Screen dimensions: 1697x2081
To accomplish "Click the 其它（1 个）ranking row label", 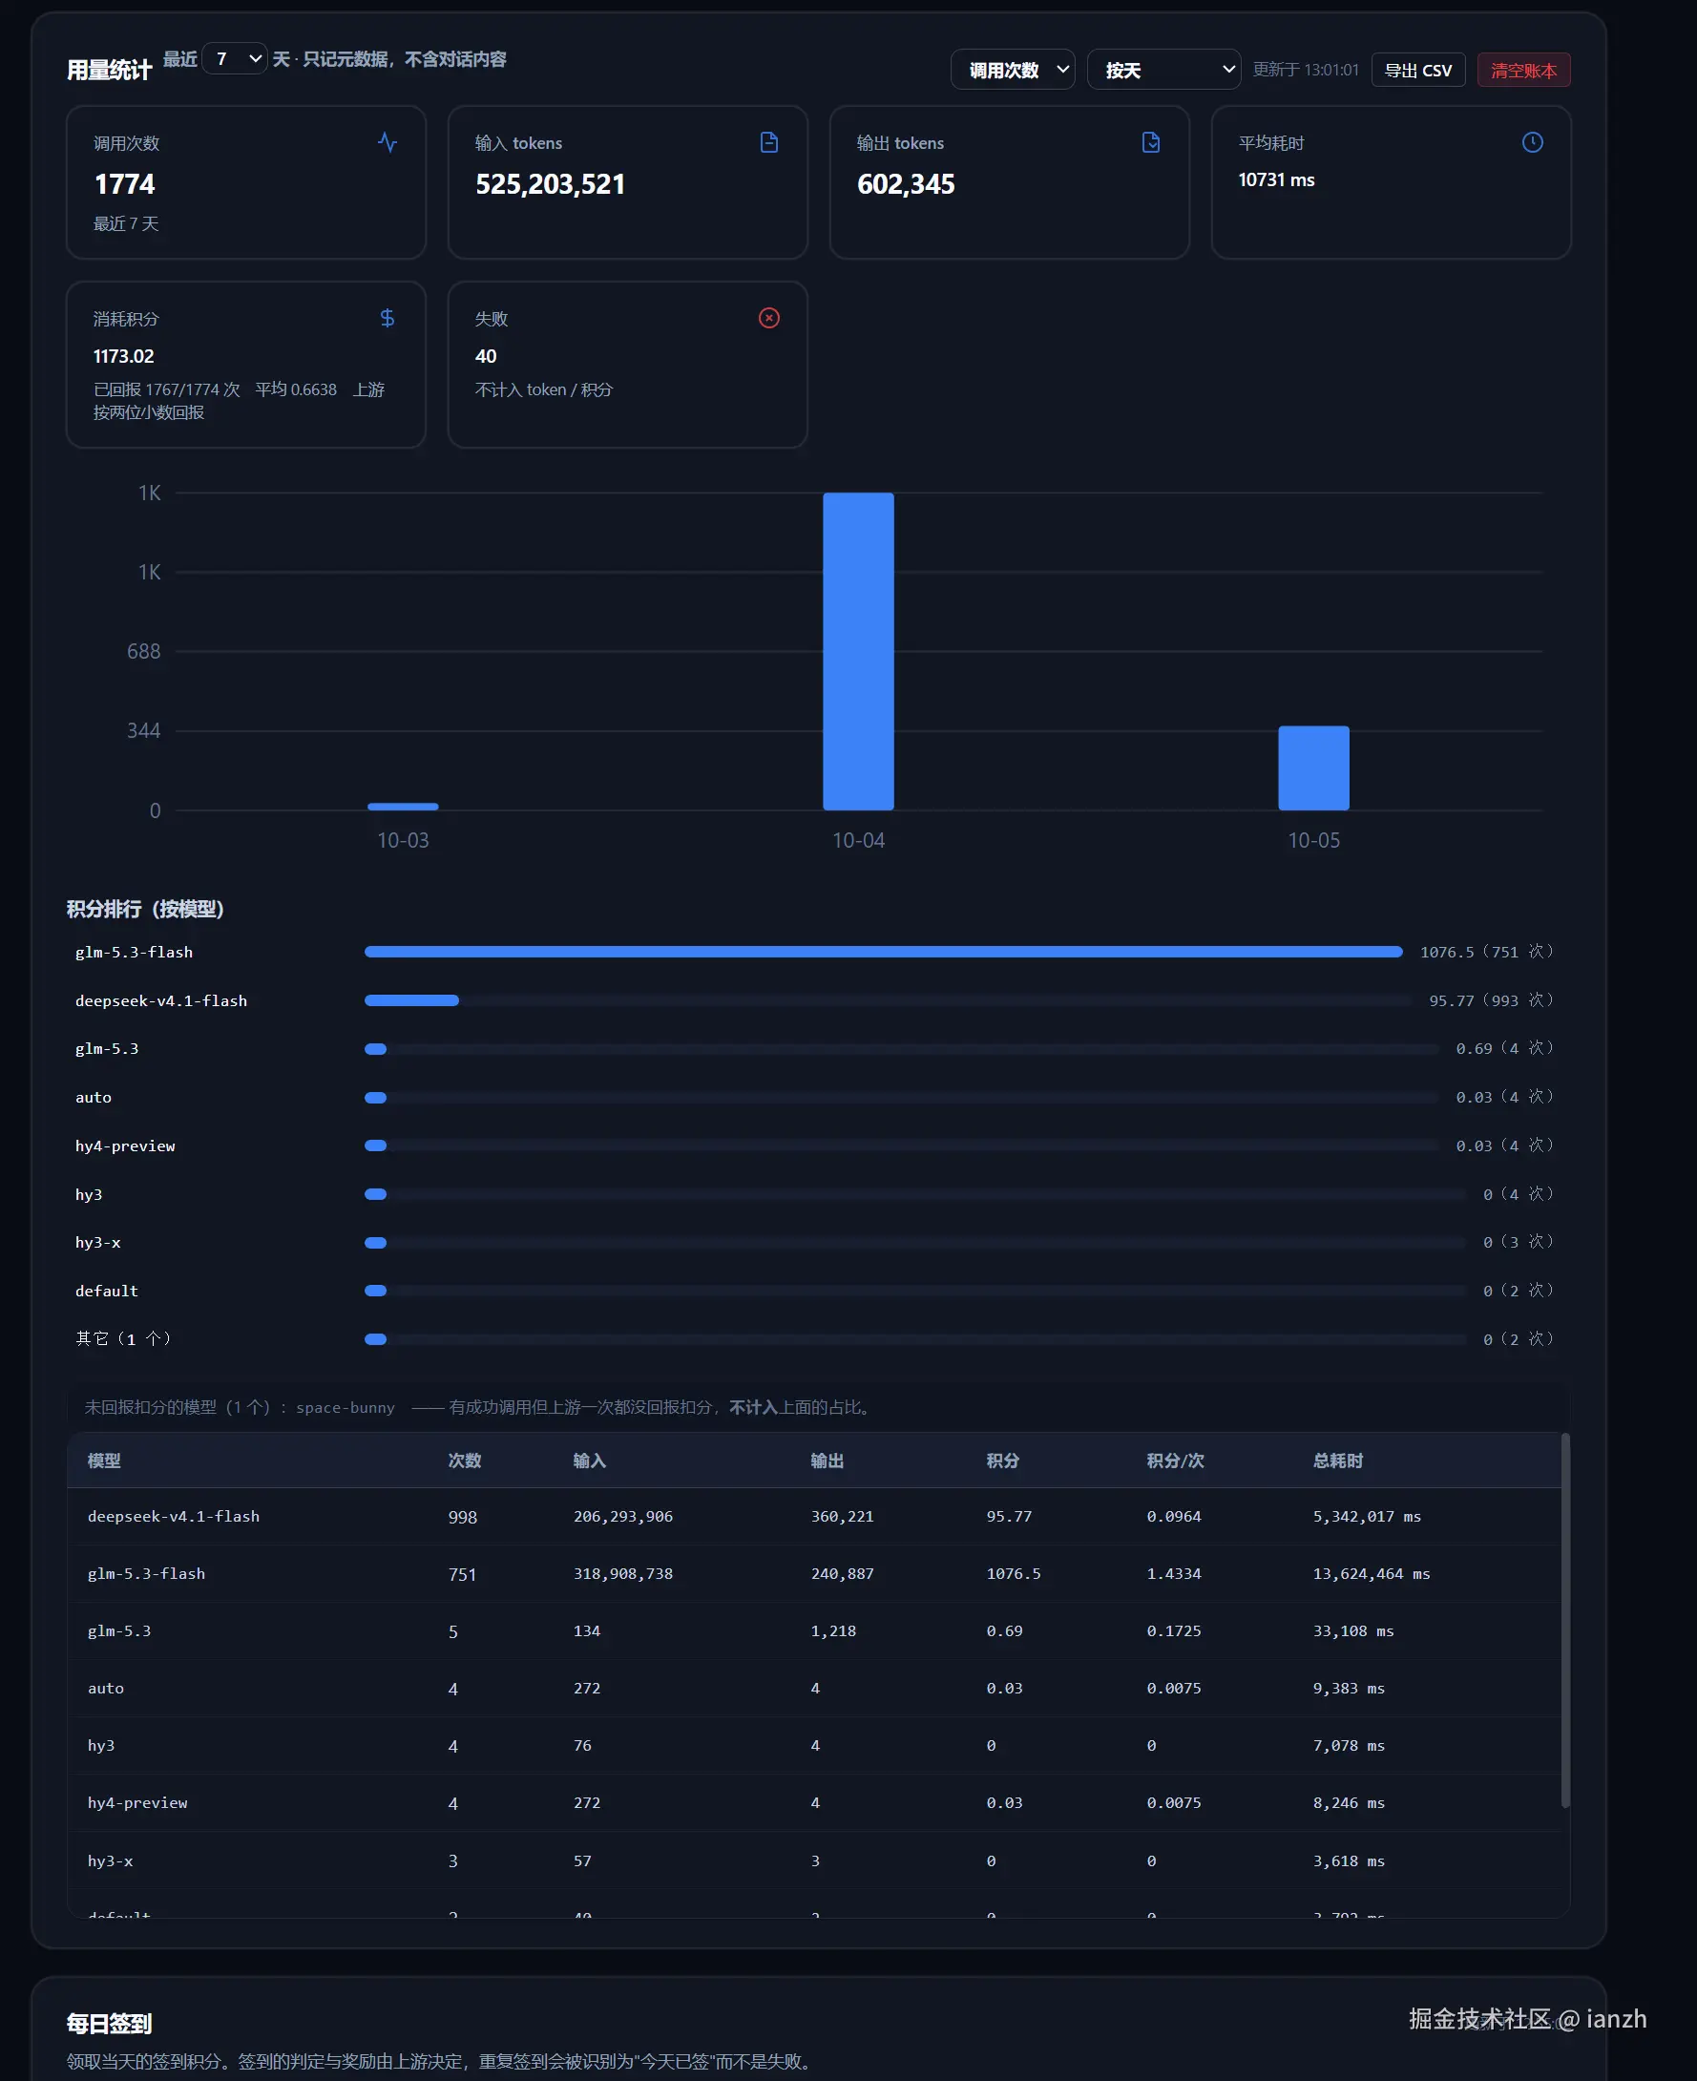I will [x=124, y=1339].
